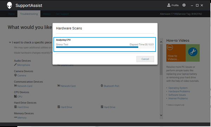211x127 pixels.
Task: Open the Operating System videos link
Action: tap(178, 88)
